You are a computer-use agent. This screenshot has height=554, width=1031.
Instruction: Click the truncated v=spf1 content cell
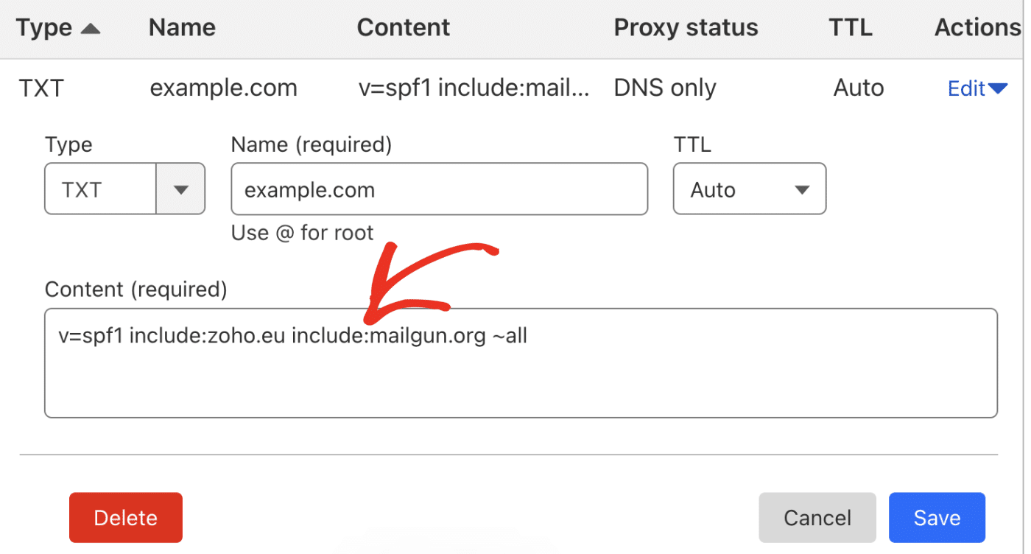click(474, 88)
